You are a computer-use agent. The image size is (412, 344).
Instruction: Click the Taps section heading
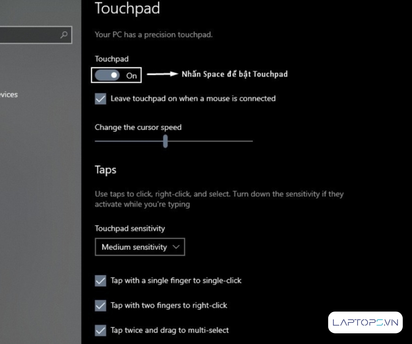pos(105,170)
